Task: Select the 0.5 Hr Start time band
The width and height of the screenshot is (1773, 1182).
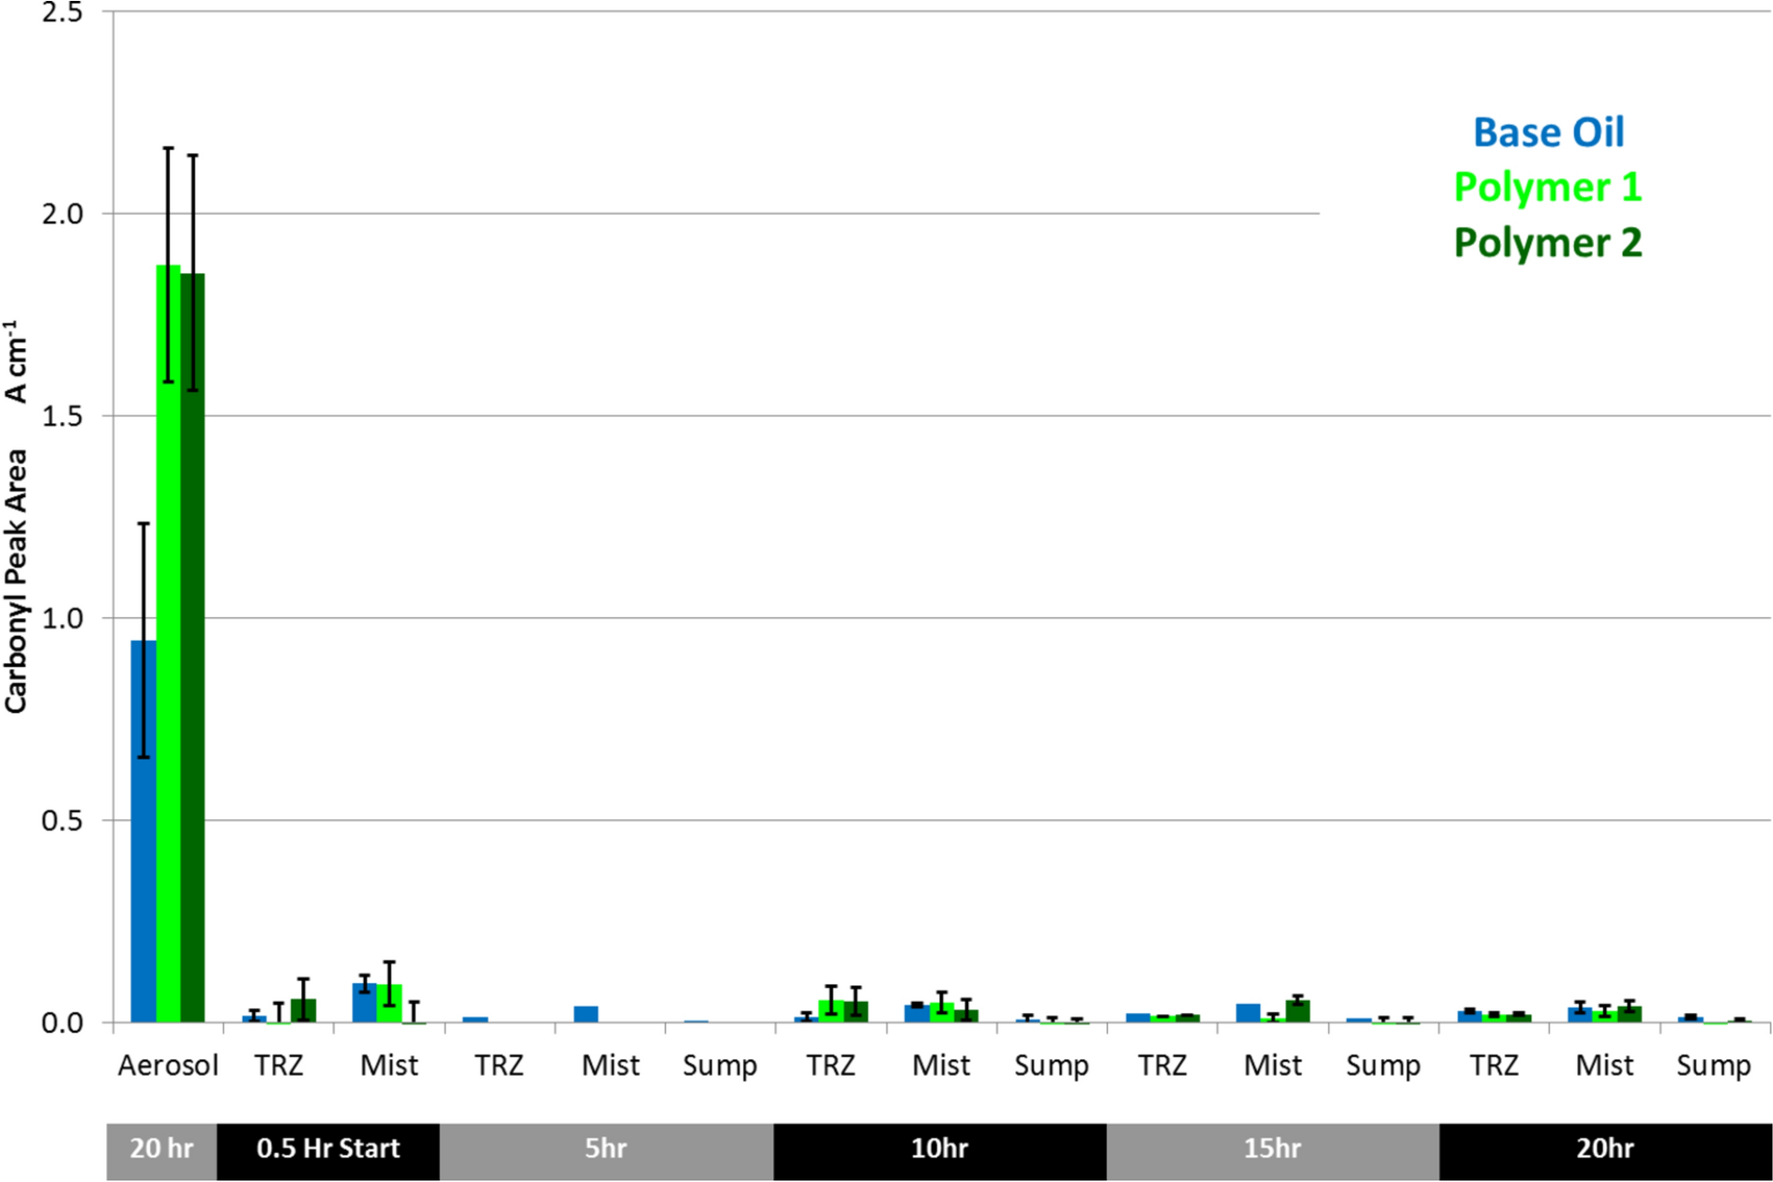Action: (x=328, y=1149)
